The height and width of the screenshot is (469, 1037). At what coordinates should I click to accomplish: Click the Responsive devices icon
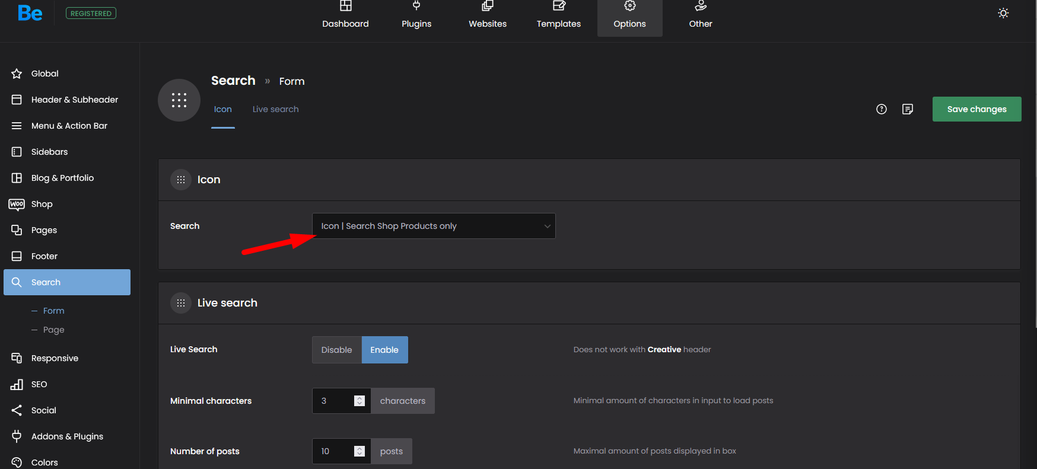(x=17, y=358)
